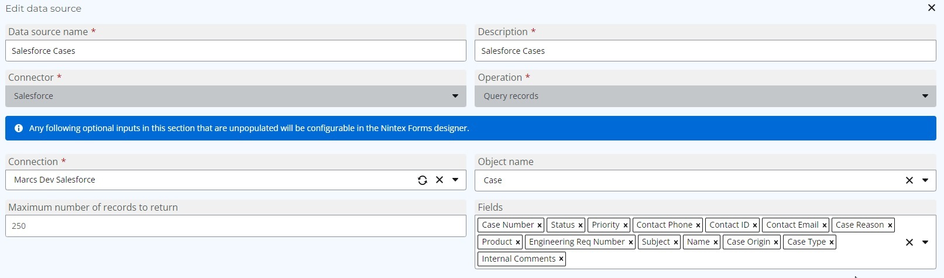Screen dimensions: 944x278
Task: Click the Description input field
Action: coord(705,51)
